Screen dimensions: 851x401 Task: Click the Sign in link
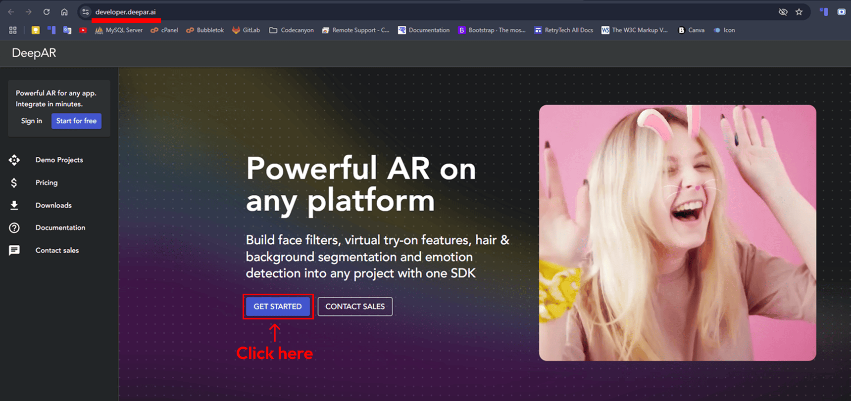[32, 121]
